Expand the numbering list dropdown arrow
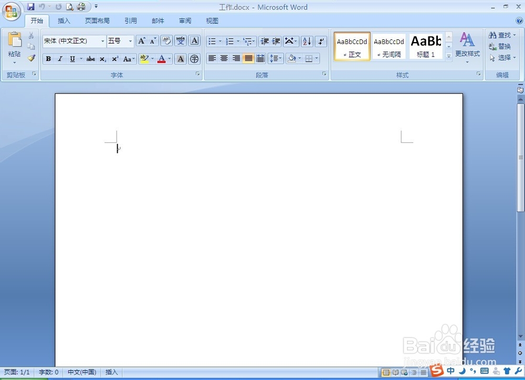The height and width of the screenshot is (380, 525). pyautogui.click(x=238, y=41)
